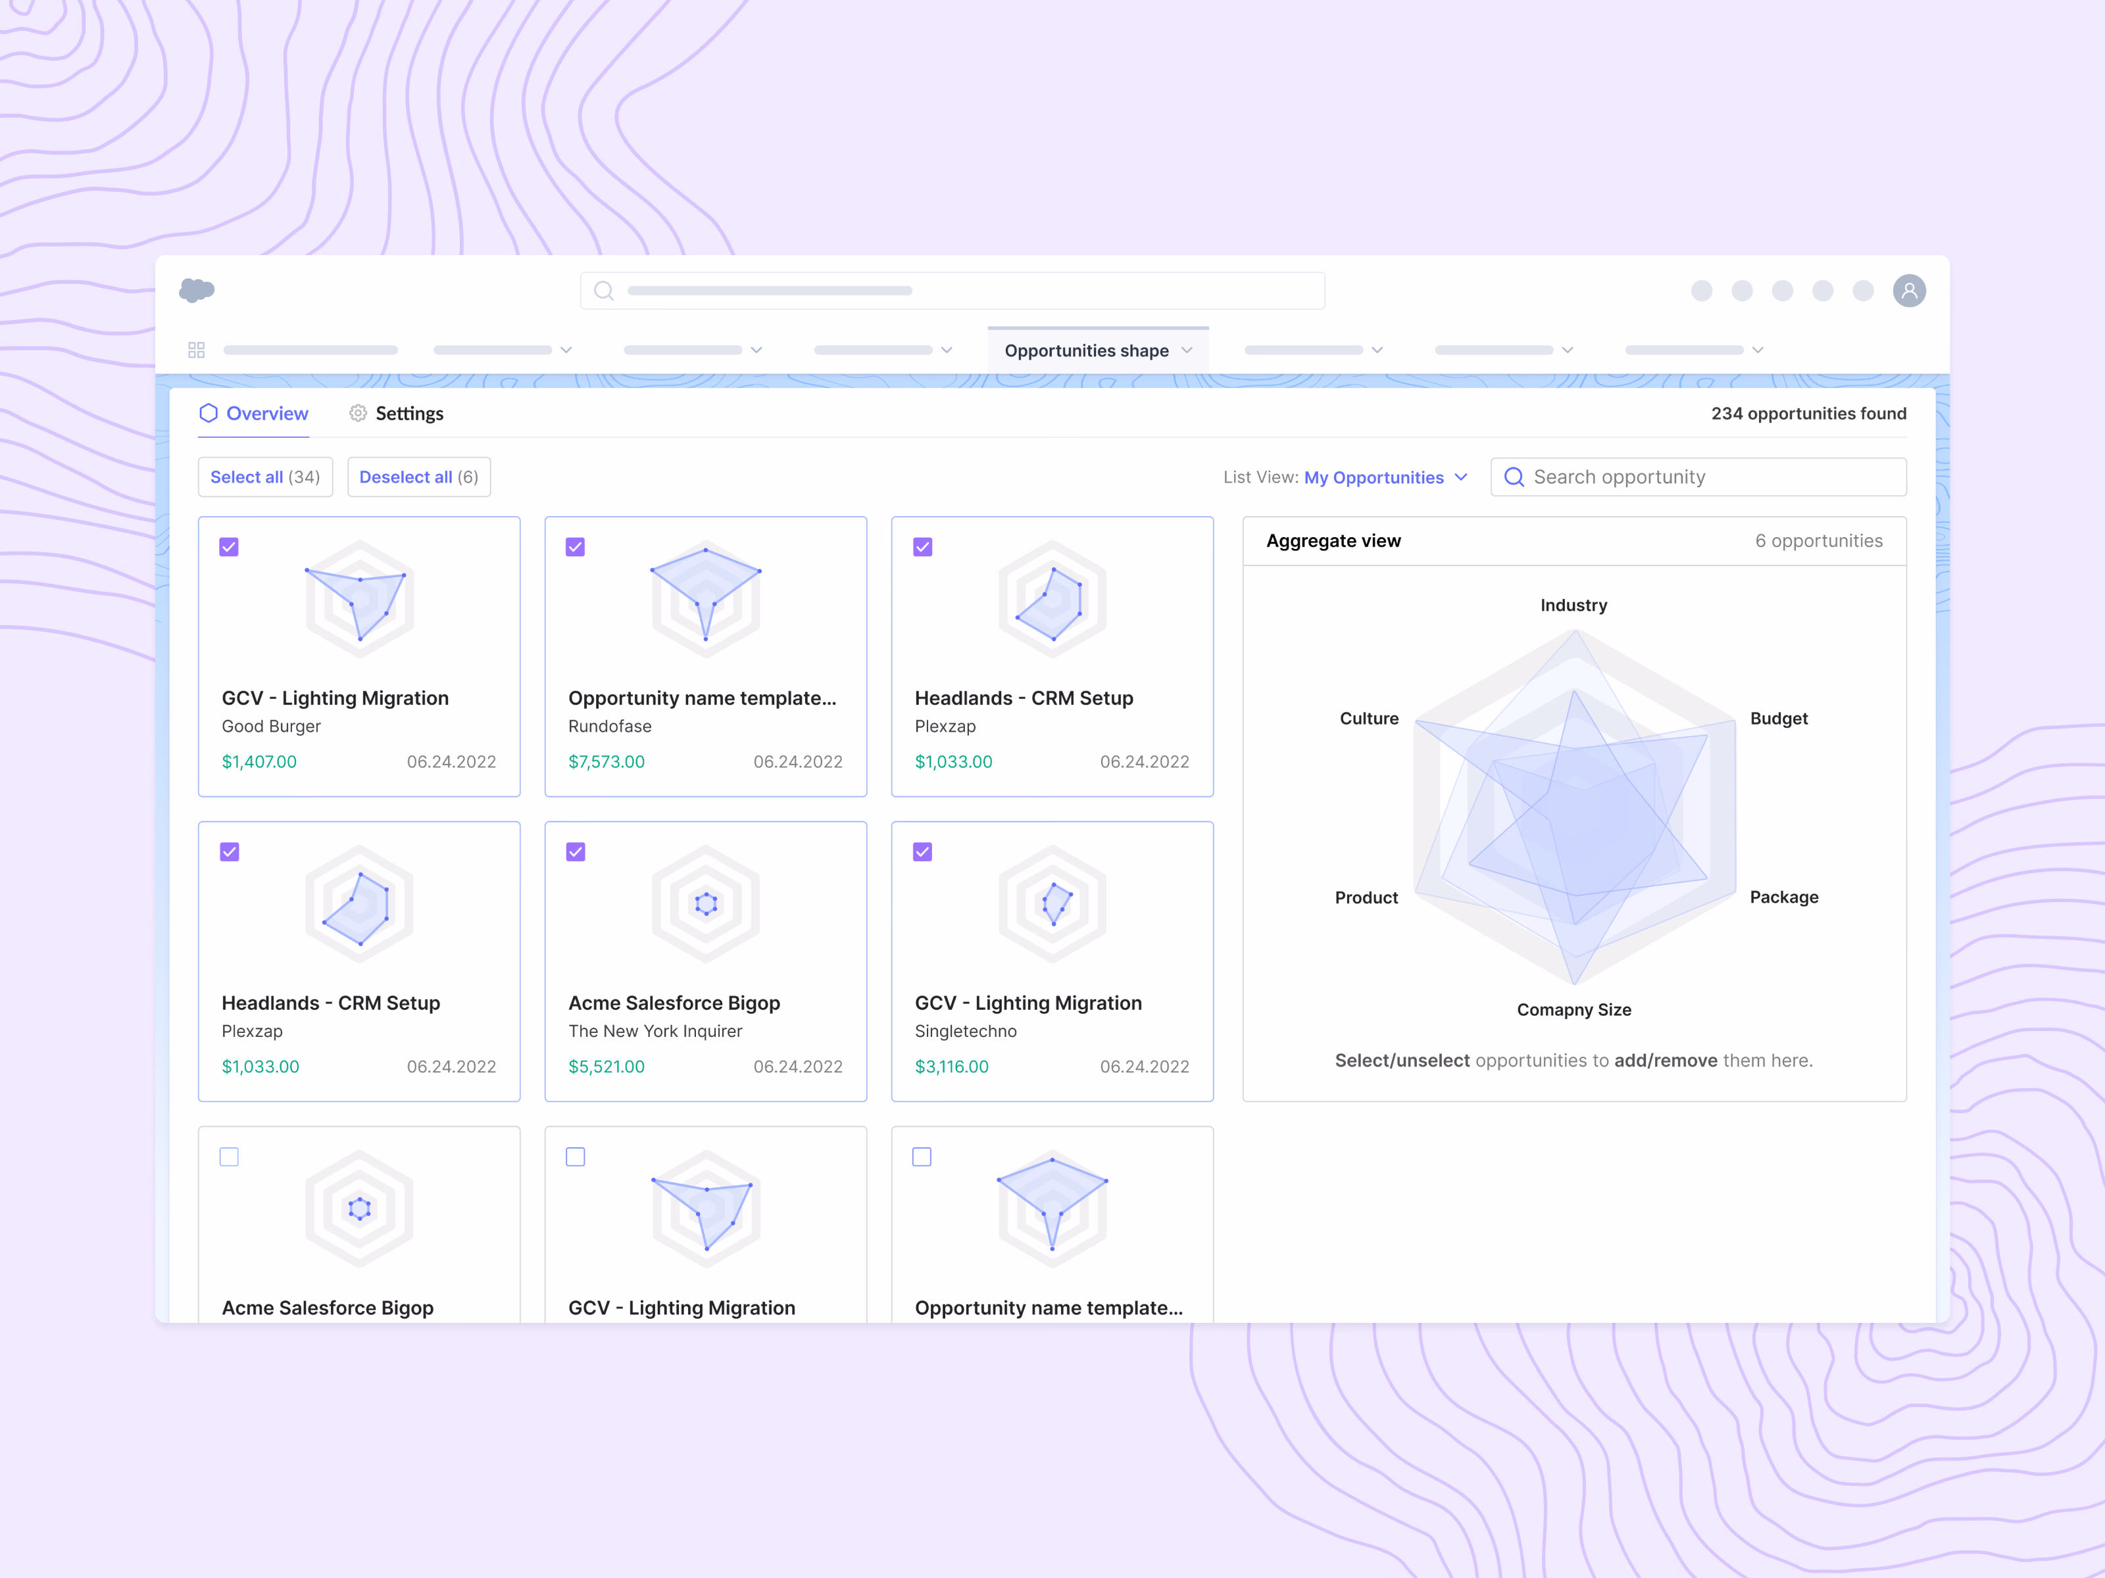Screen dimensions: 2105x1578
Task: Click the aggregate radar chart
Action: [1575, 807]
